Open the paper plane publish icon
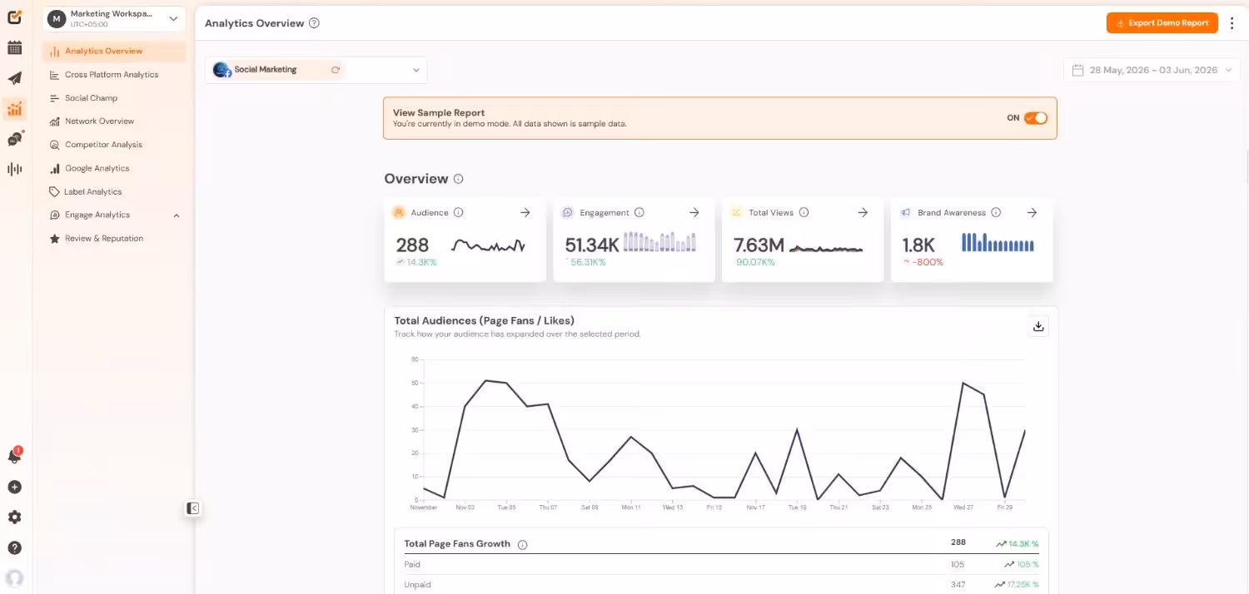 coord(14,78)
